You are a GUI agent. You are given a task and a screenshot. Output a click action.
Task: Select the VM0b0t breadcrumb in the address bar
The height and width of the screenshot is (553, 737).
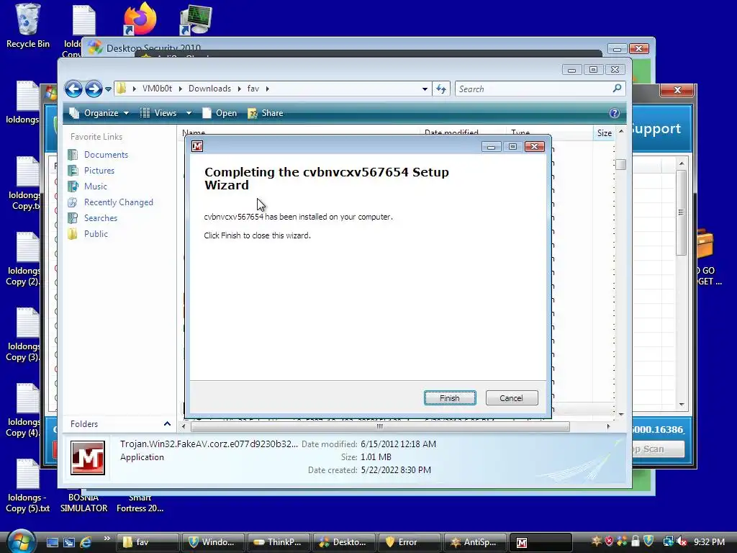(157, 89)
